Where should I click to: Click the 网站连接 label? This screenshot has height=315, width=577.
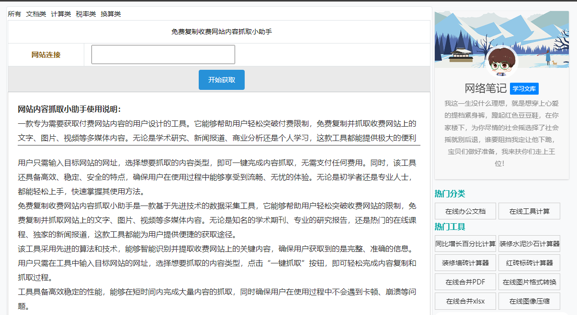coord(46,55)
